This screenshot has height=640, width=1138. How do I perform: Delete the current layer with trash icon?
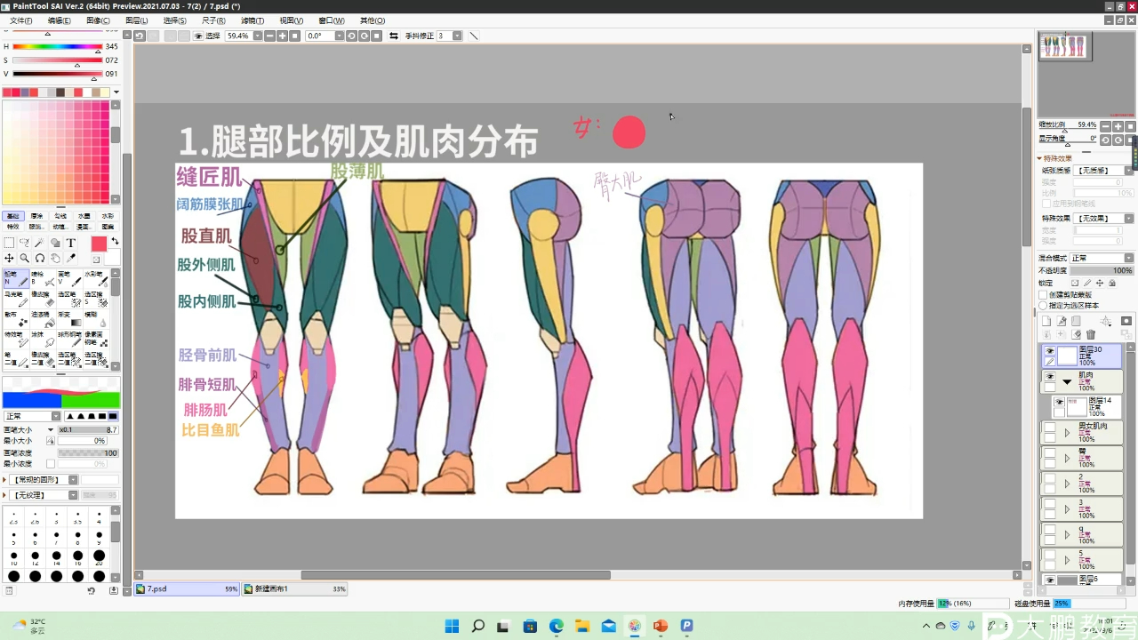click(1091, 334)
